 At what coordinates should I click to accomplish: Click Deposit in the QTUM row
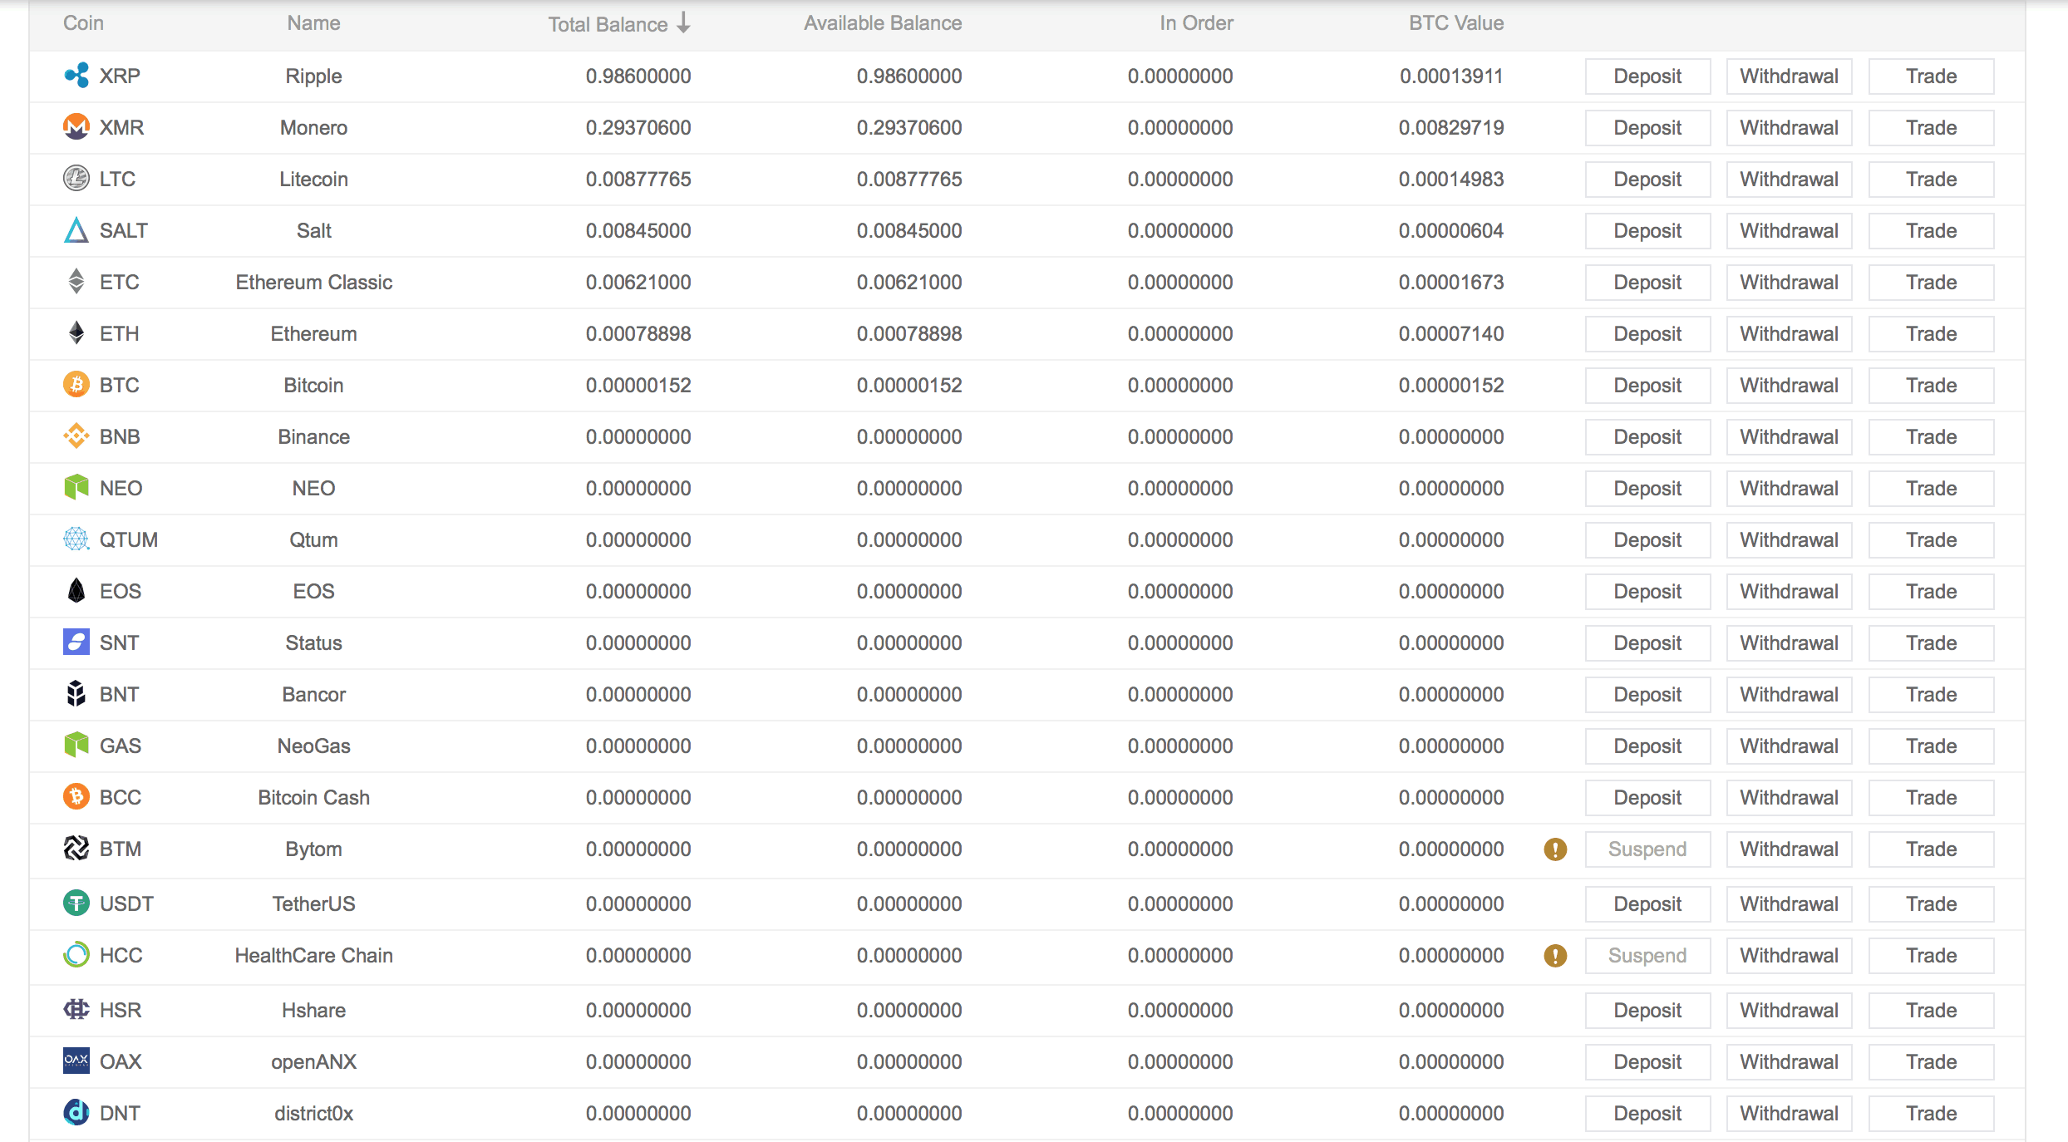point(1647,540)
